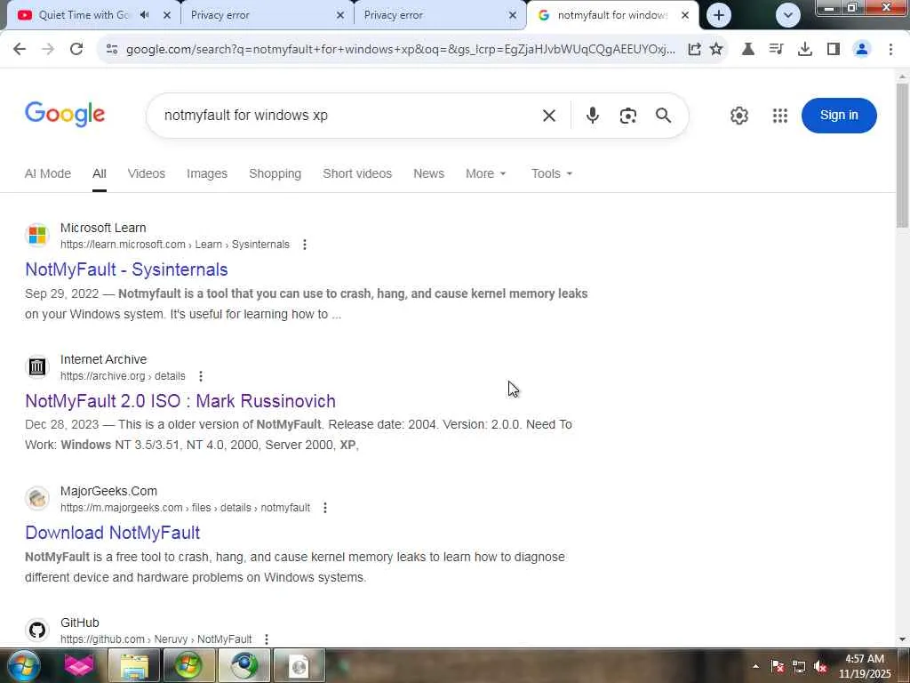
Task: Toggle the side panel icon
Action: point(834,49)
